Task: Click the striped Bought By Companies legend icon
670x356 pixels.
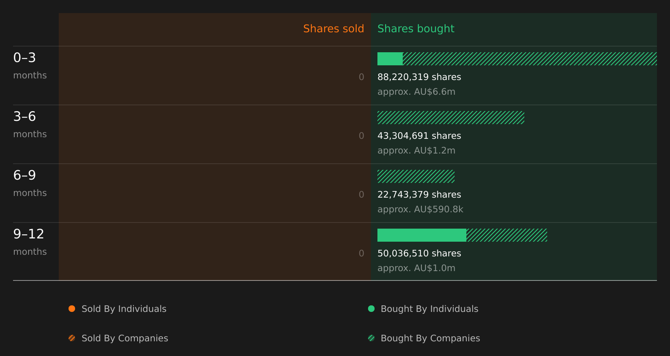Action: 371,338
